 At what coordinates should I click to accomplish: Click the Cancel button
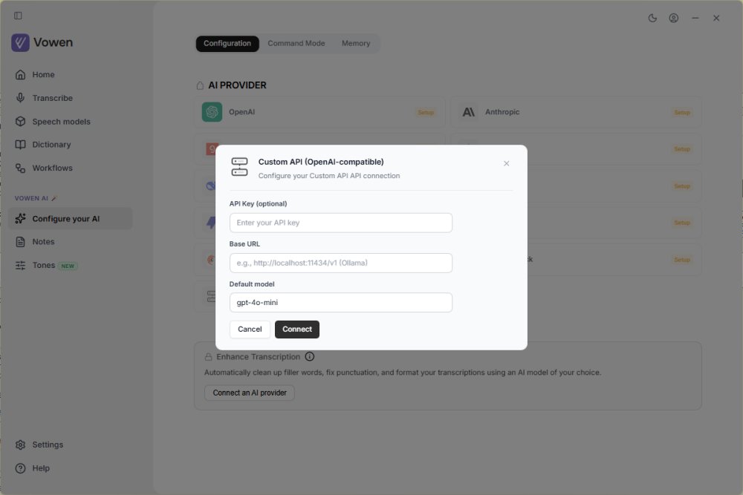coord(250,330)
